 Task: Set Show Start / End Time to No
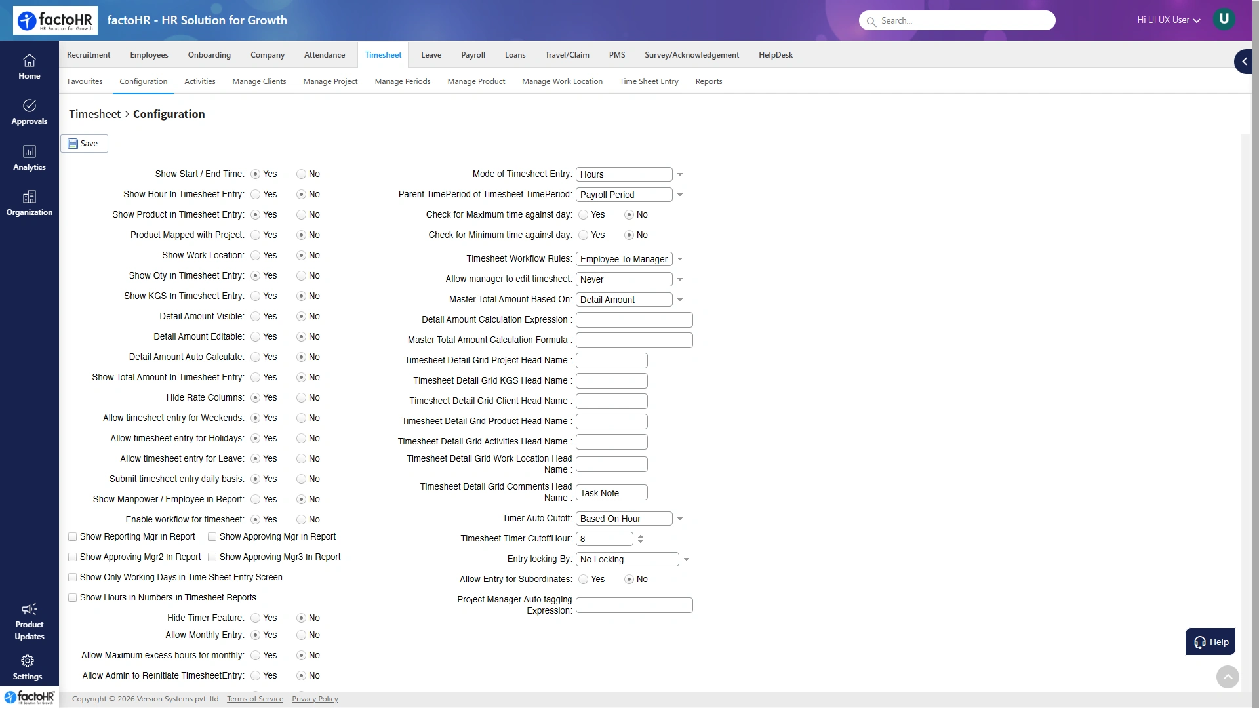point(301,174)
